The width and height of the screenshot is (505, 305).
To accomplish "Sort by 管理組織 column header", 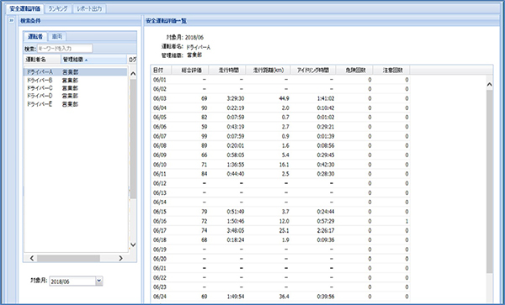I will (93, 60).
